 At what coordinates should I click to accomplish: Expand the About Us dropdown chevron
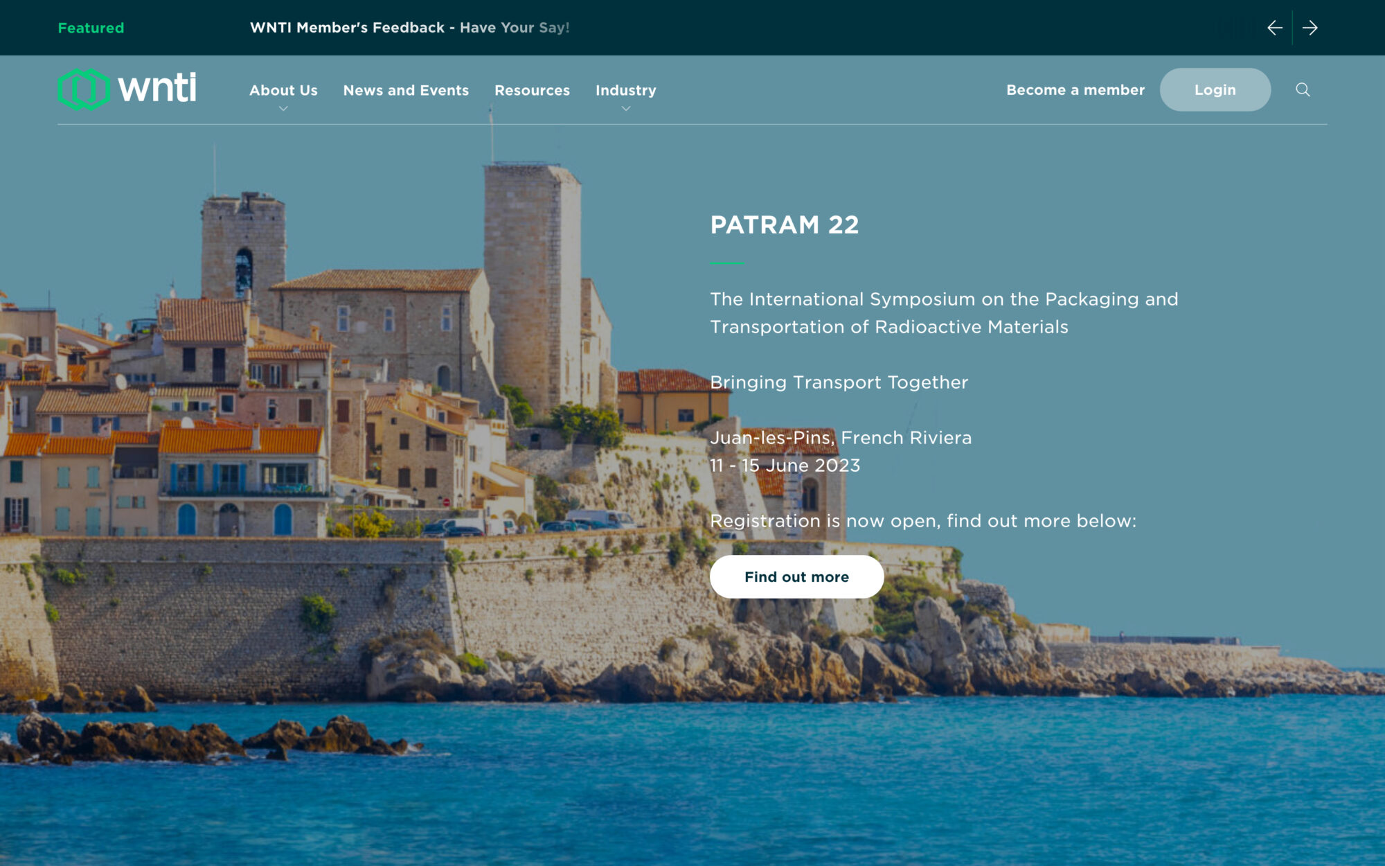283,109
